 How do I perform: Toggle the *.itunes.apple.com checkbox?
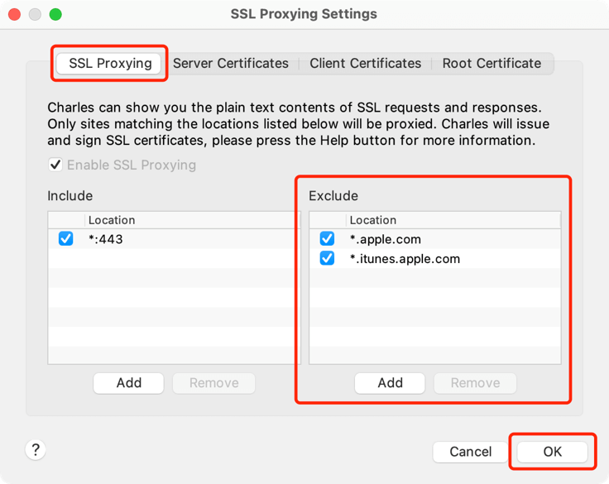(x=327, y=258)
